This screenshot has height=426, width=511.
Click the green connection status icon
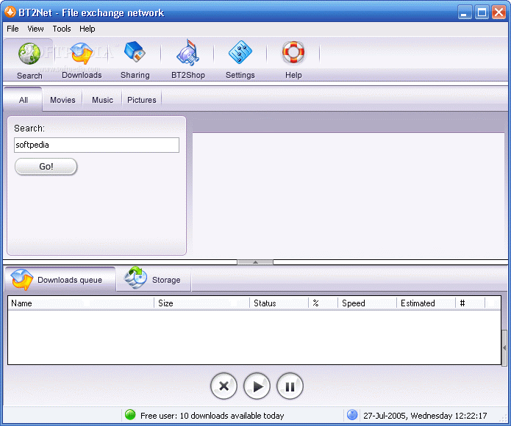[130, 415]
